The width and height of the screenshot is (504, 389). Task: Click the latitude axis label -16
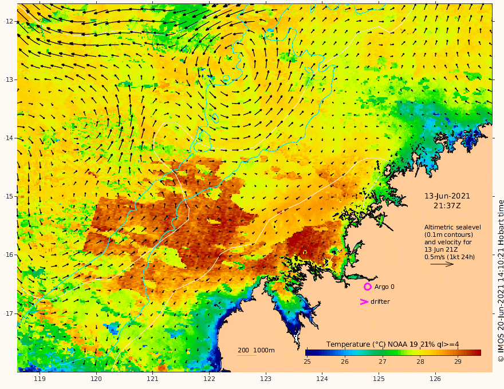pyautogui.click(x=9, y=255)
